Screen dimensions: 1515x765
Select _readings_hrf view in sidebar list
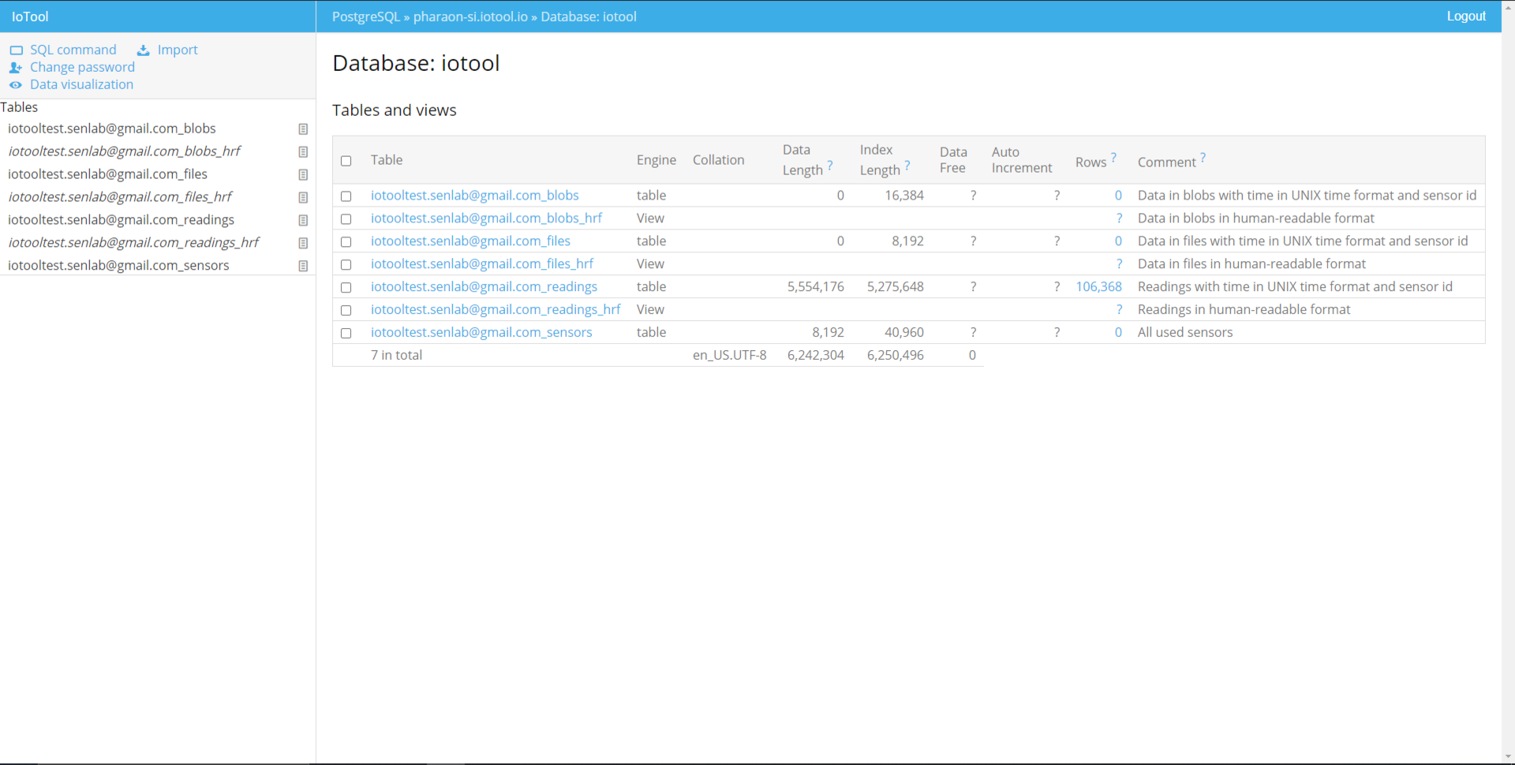tap(133, 243)
